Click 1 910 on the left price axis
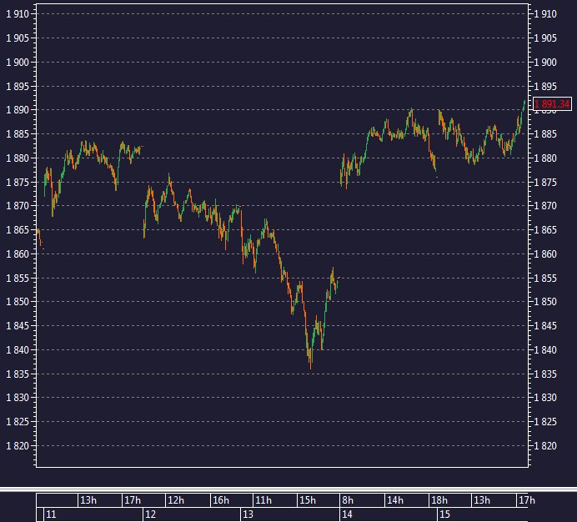577x522 pixels. pyautogui.click(x=18, y=14)
